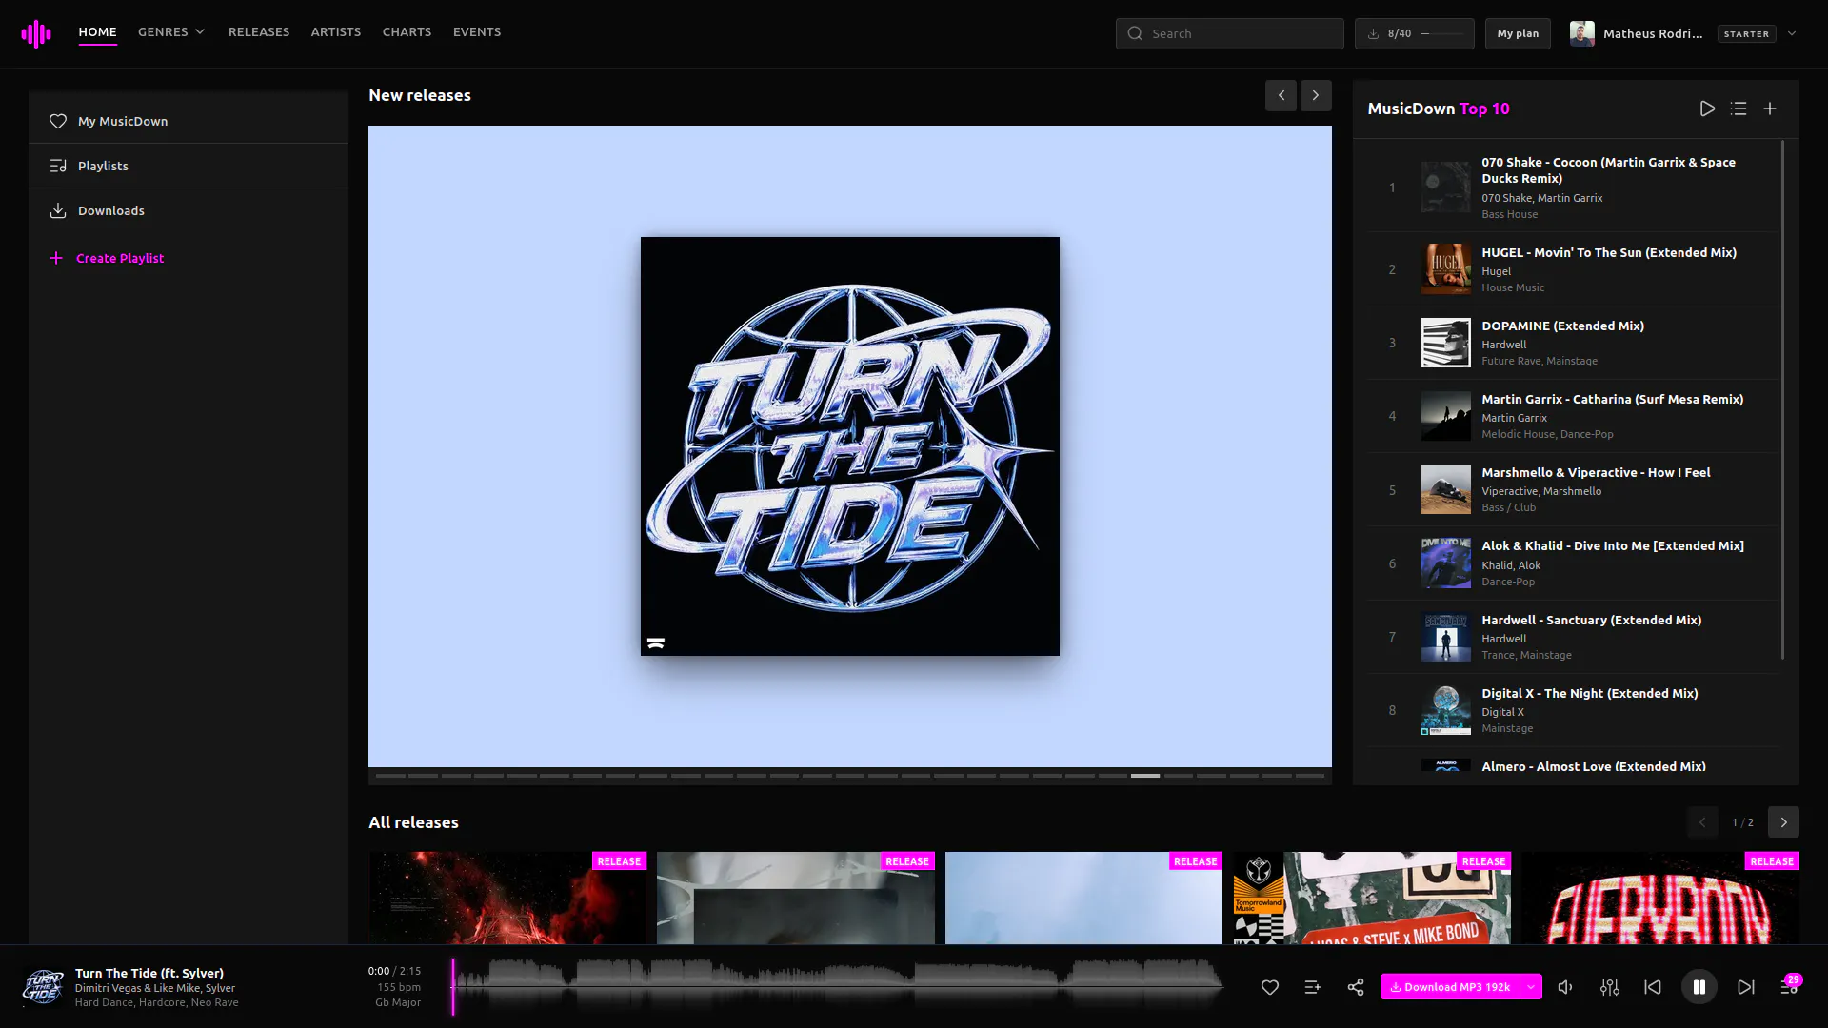Open the HOME tab
The width and height of the screenshot is (1828, 1028).
point(97,32)
